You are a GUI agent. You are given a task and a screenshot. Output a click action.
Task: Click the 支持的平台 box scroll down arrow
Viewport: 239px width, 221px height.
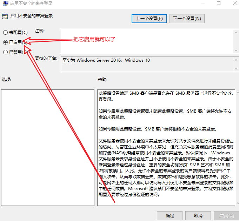point(236,69)
